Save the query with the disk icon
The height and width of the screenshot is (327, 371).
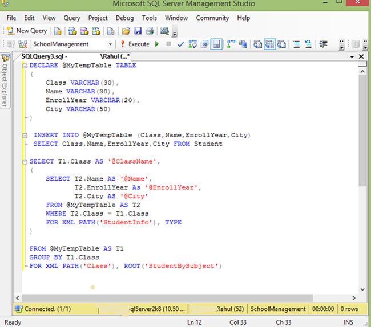point(138,31)
